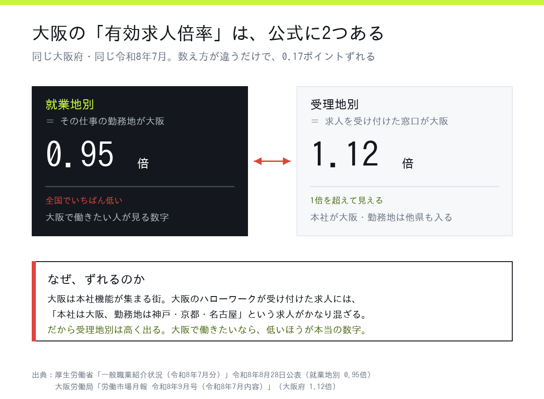Click the subtitle starting 同じ大阪府・同じ令和8年7月
This screenshot has height=399, width=544.
coord(204,57)
